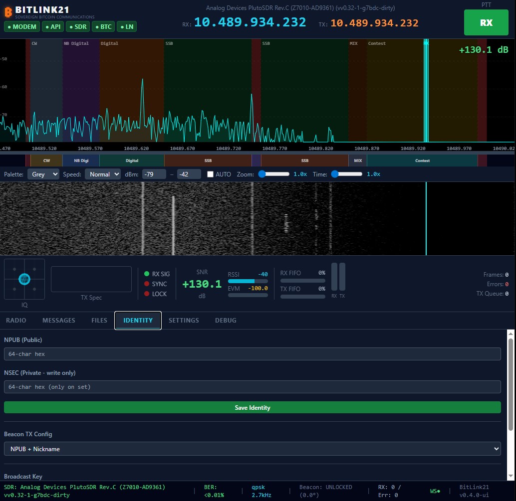This screenshot has height=501, width=516.
Task: Click the Zoom slider handle
Action: point(262,174)
